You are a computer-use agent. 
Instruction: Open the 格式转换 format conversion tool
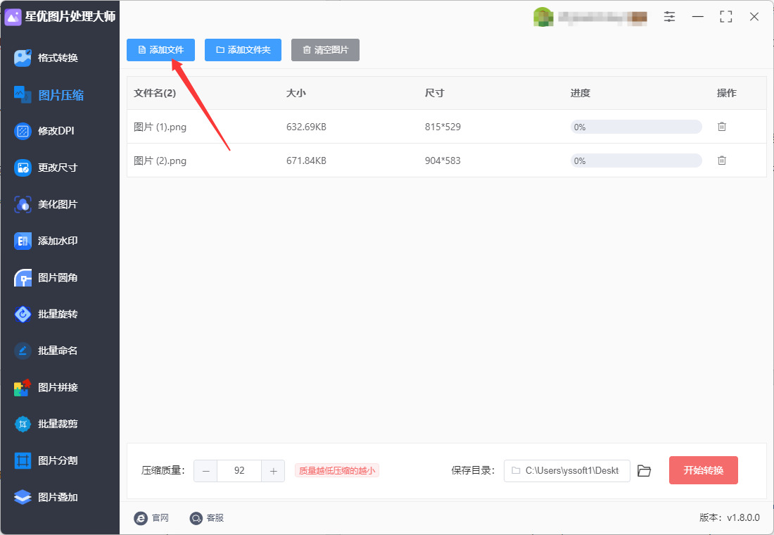pos(46,58)
